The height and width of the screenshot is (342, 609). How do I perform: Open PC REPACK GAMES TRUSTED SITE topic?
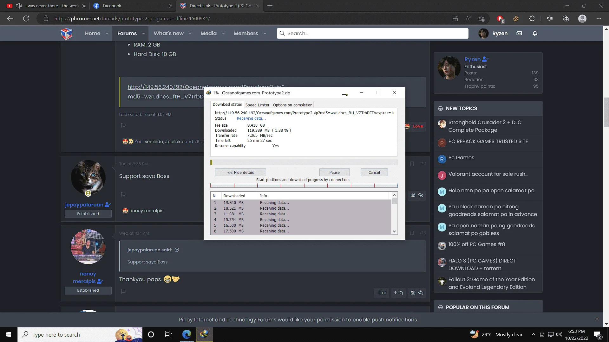click(x=488, y=142)
